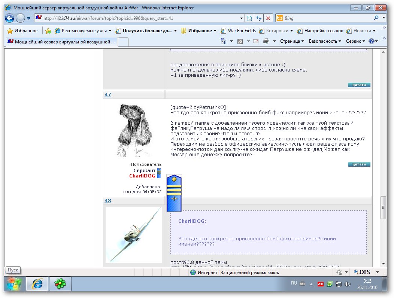The image size is (394, 298).
Task: Click the CharliDOG username link
Action: (142, 176)
